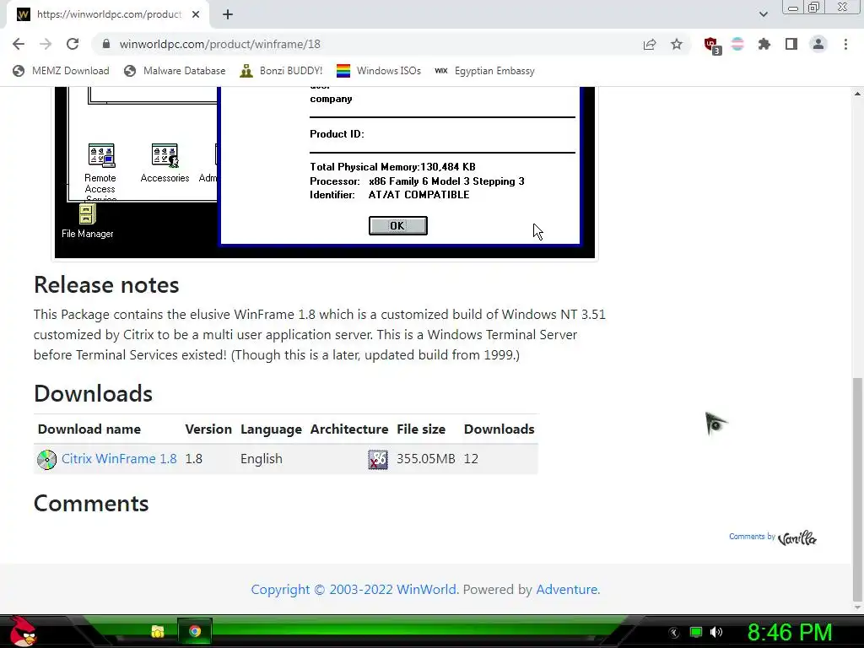Viewport: 864px width, 648px height.
Task: Toggle the browser side panel
Action: pos(791,44)
